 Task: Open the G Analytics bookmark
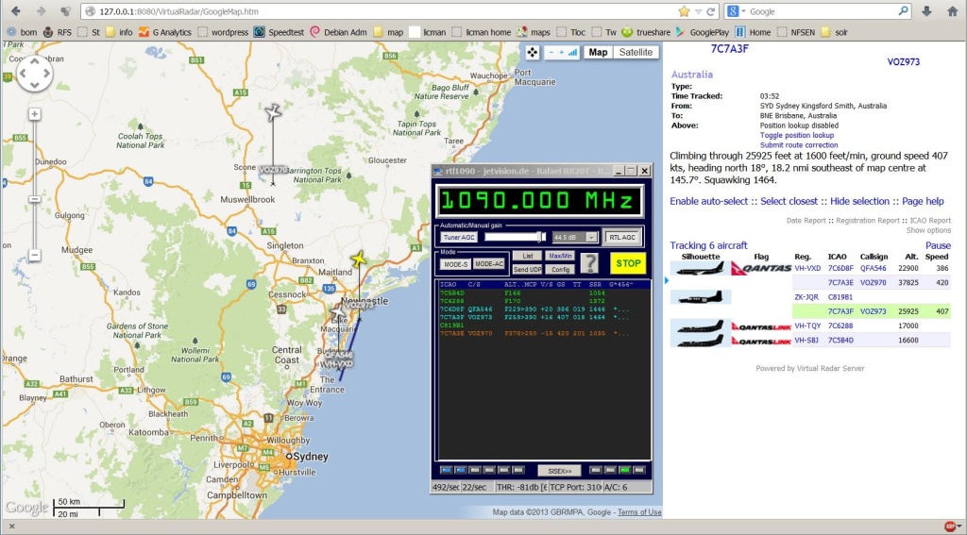coord(164,32)
